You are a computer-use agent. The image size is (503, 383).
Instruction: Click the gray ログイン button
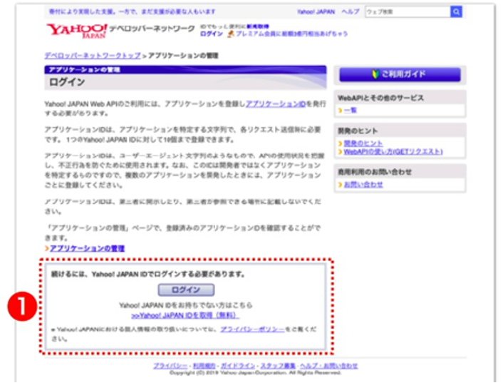186,290
